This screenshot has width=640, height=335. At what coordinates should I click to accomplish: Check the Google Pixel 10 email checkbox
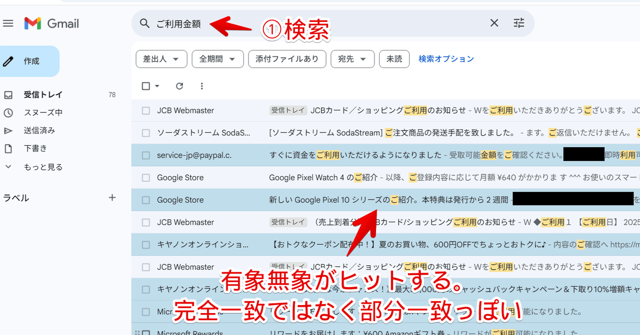[146, 200]
